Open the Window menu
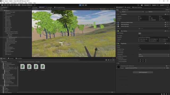 (30, 3)
